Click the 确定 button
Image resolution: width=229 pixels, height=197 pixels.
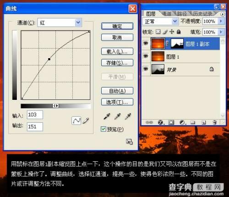coord(117,26)
